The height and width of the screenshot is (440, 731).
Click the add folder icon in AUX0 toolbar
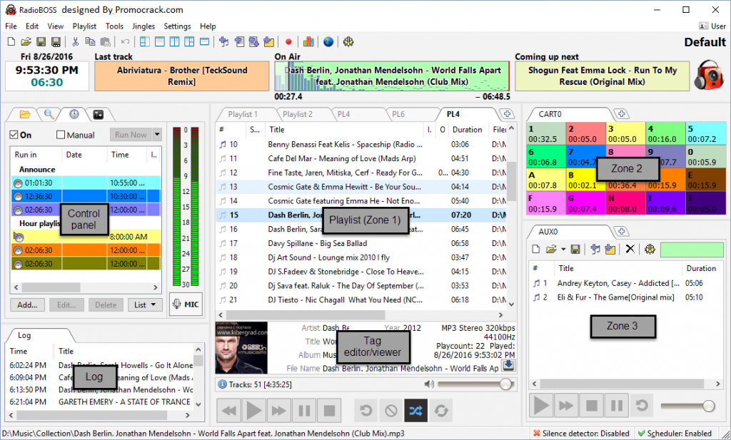pos(610,249)
